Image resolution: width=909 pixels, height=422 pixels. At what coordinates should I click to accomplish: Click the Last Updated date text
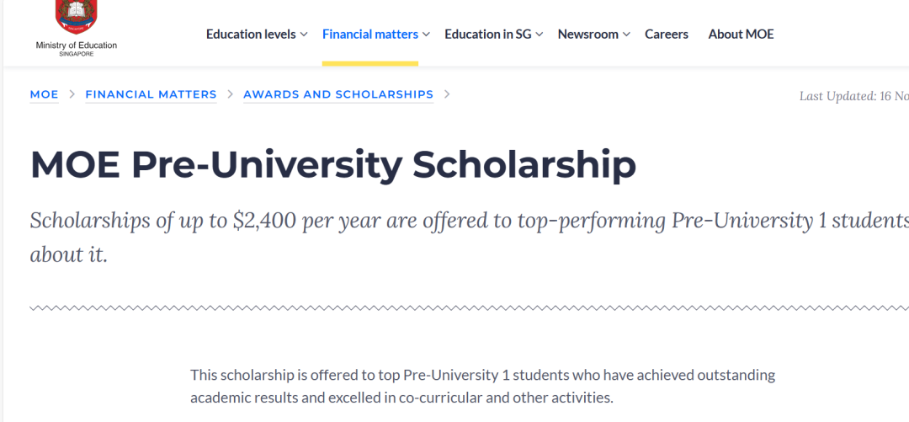pyautogui.click(x=854, y=96)
